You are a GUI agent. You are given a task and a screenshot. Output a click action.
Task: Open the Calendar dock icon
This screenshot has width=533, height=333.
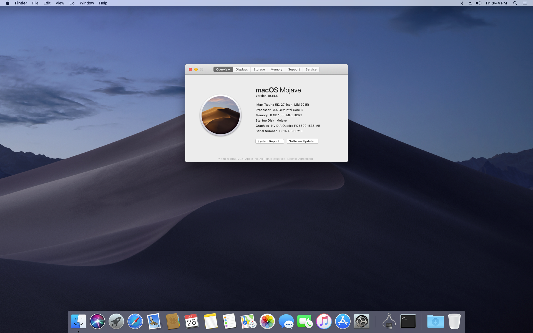[x=192, y=321]
